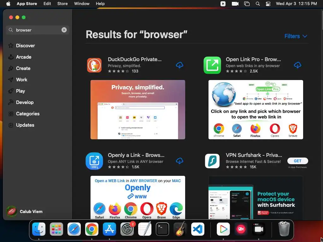Open TextEdit from the Dock
Image resolution: width=323 pixels, height=242 pixels.
point(145,229)
